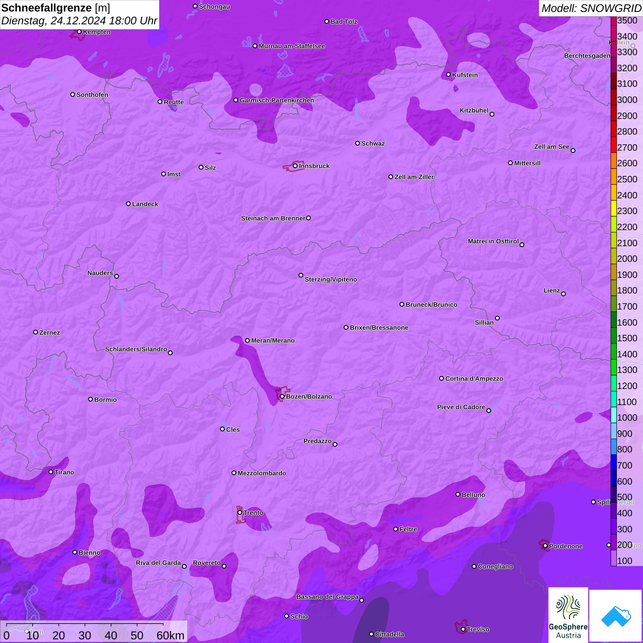Click the red 2700 legend swatch
This screenshot has height=643, width=643.
click(614, 144)
